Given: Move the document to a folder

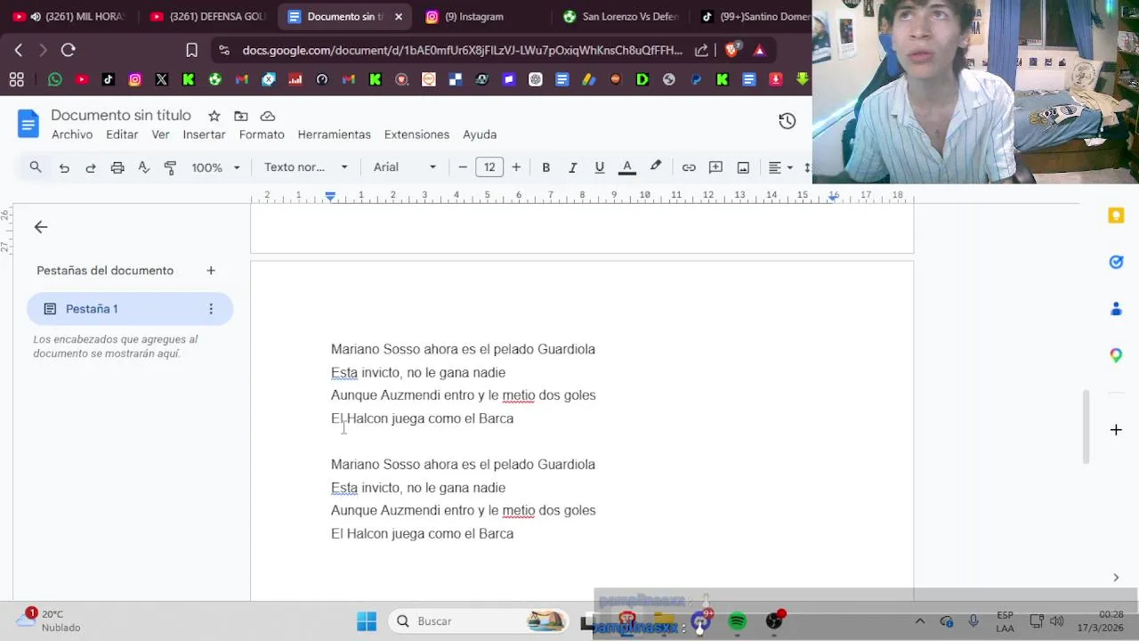Looking at the screenshot, I should tap(241, 116).
